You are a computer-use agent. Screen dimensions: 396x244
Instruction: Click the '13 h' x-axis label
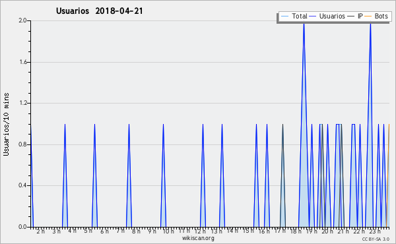(216, 231)
